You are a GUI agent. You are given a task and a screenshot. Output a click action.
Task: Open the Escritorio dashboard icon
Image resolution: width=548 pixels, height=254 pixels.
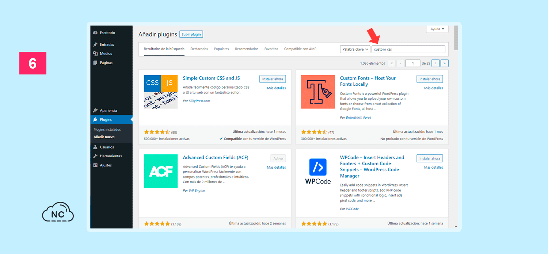pyautogui.click(x=95, y=32)
